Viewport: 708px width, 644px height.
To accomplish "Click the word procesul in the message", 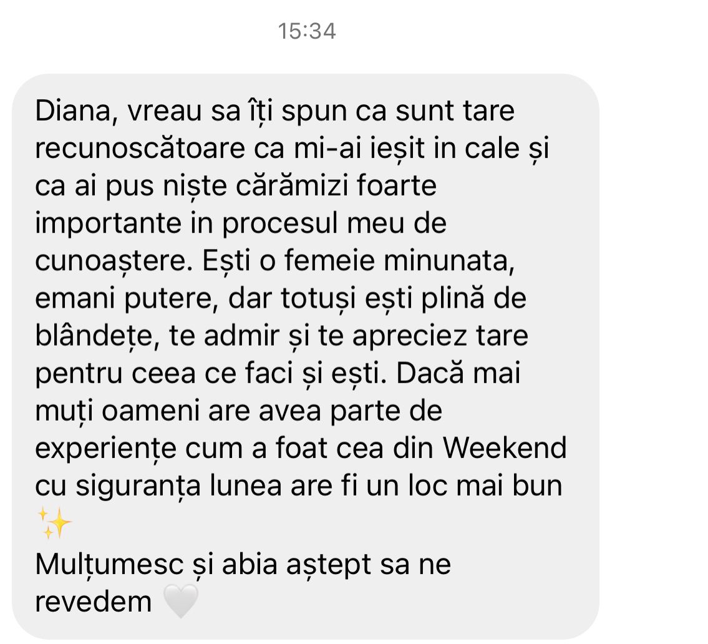I will 280,224.
